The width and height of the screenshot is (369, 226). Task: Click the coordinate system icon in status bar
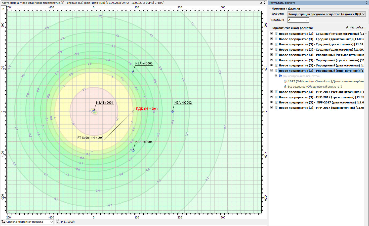click(x=3, y=222)
